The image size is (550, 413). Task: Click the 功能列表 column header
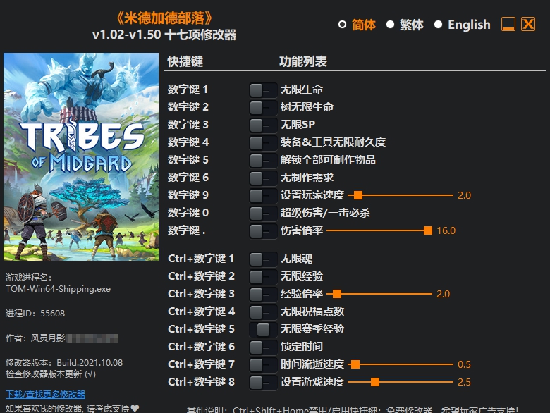[x=303, y=61]
